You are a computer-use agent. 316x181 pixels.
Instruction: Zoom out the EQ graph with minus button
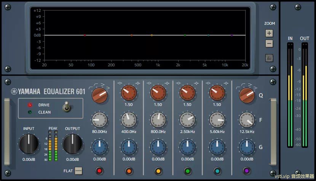(269, 43)
